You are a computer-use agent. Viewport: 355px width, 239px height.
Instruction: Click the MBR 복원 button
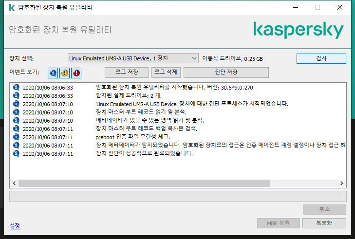278,223
